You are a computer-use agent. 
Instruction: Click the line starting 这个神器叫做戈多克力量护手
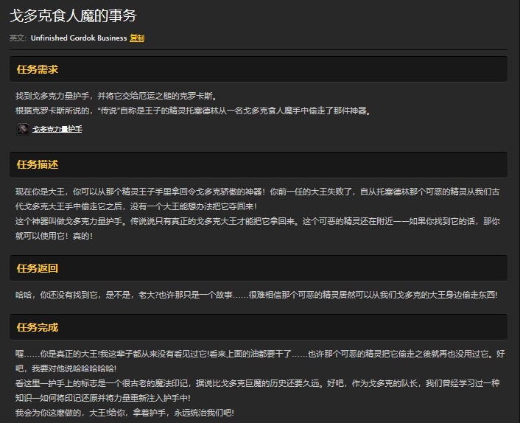(257, 228)
